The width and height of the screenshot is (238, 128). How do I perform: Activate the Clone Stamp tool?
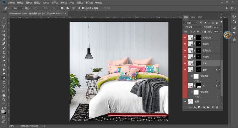click(4, 52)
